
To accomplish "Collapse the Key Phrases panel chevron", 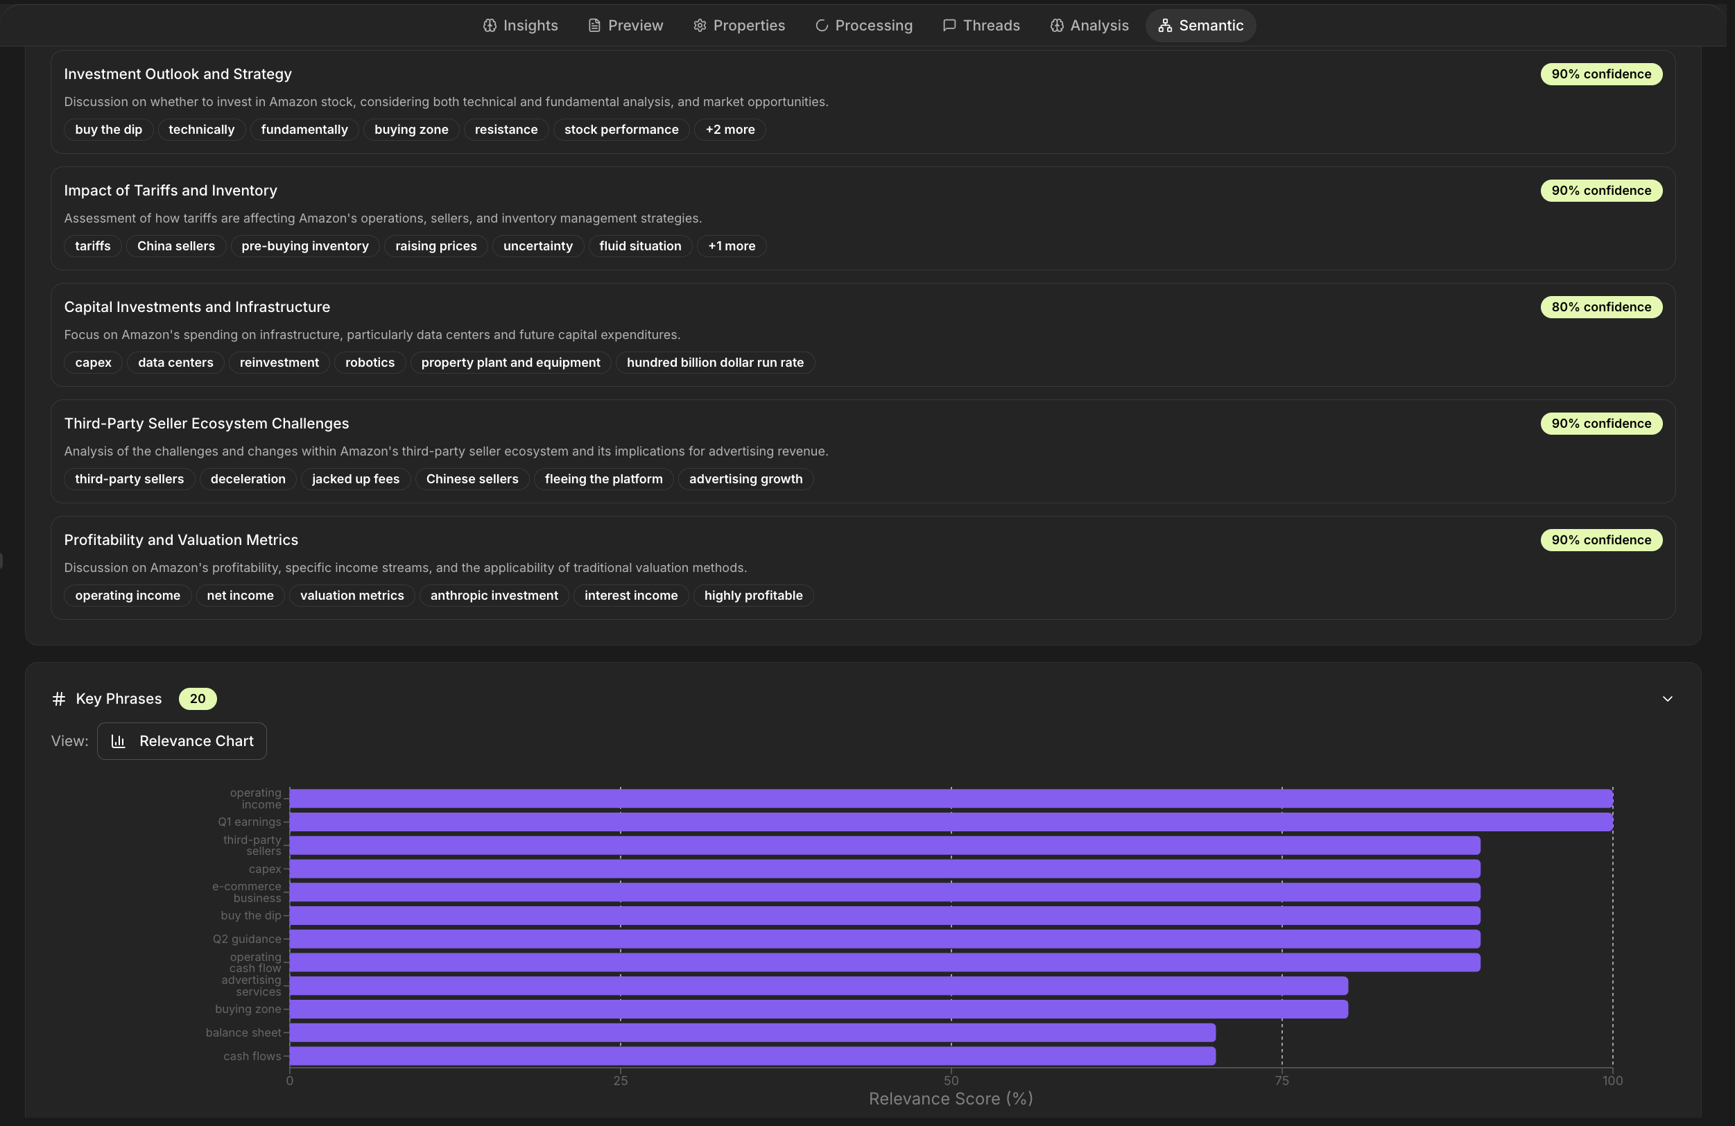I will tap(1666, 698).
